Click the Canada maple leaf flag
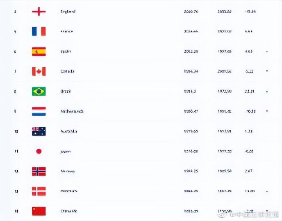282x221 pixels. coord(39,71)
